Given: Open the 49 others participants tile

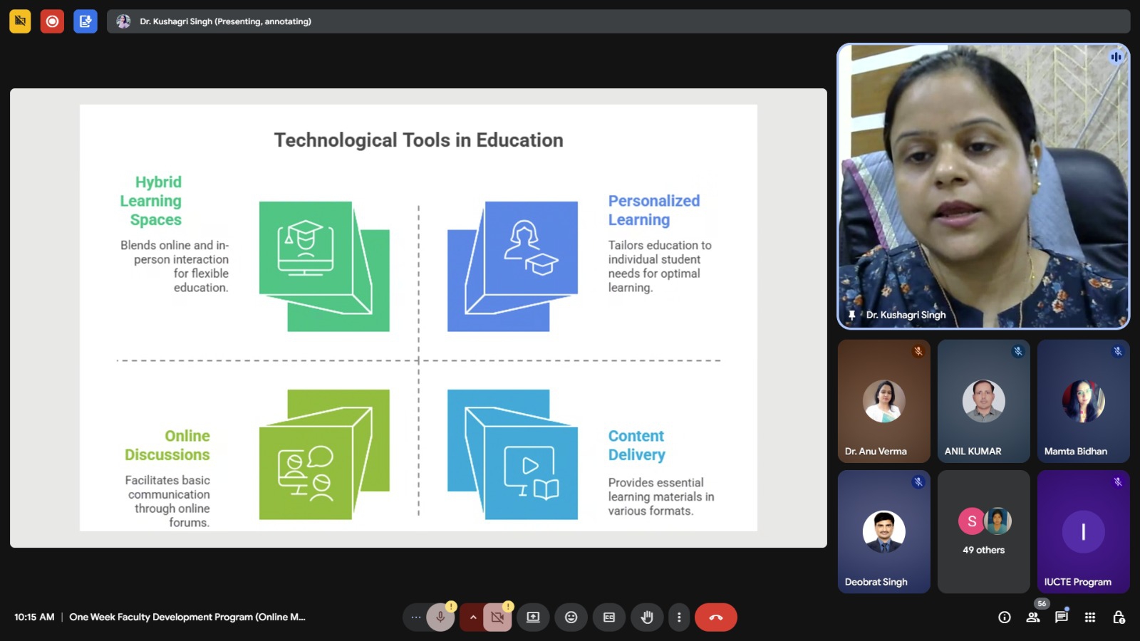Looking at the screenshot, I should pos(983,531).
